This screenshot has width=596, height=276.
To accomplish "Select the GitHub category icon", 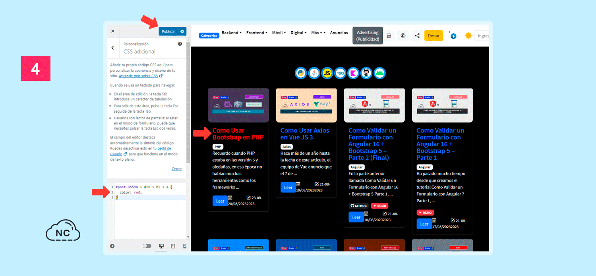I will point(366,73).
